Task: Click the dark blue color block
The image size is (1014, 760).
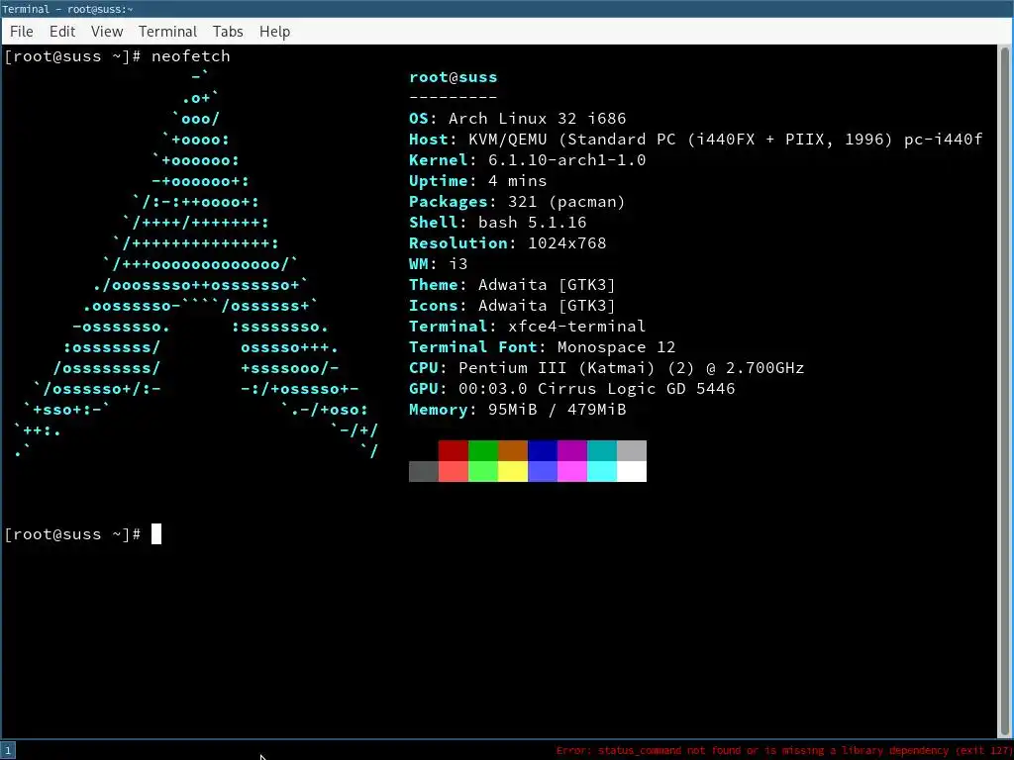Action: [x=543, y=450]
